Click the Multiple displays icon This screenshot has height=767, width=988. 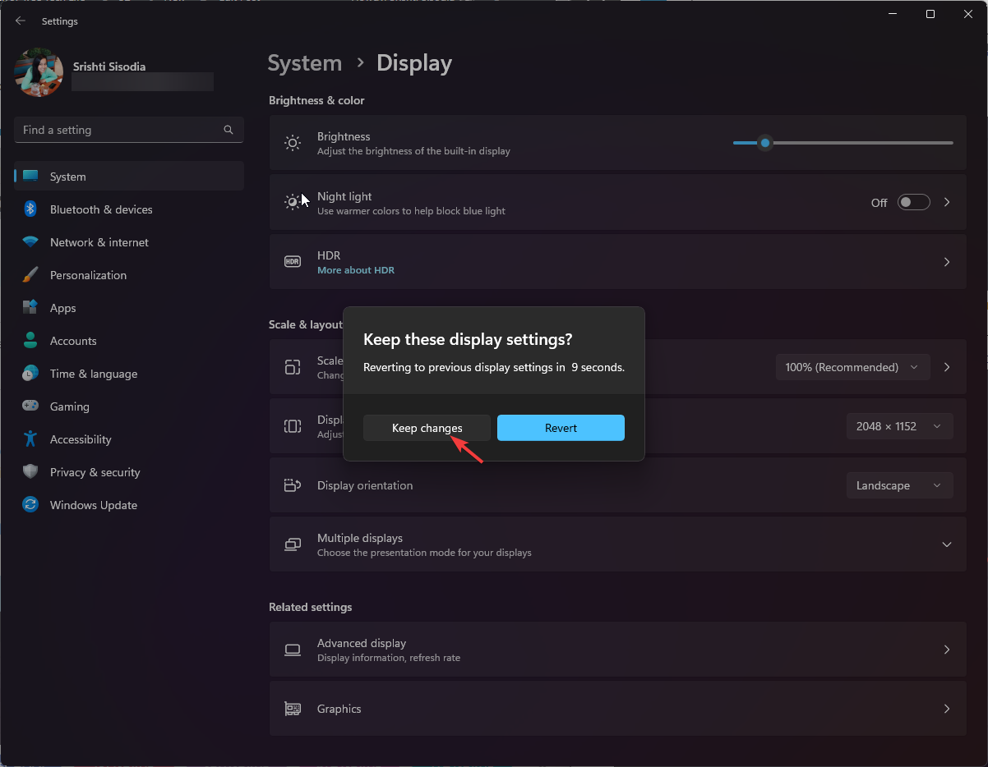292,544
